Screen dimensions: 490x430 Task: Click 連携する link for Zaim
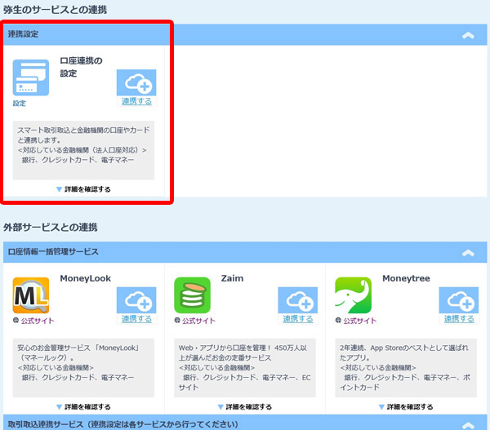tap(298, 319)
